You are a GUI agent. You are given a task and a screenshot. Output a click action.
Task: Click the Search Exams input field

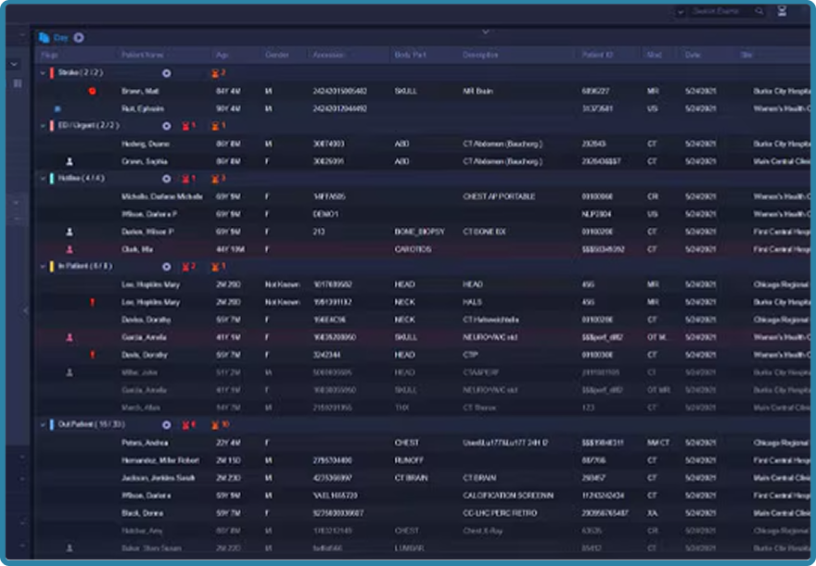tap(721, 11)
